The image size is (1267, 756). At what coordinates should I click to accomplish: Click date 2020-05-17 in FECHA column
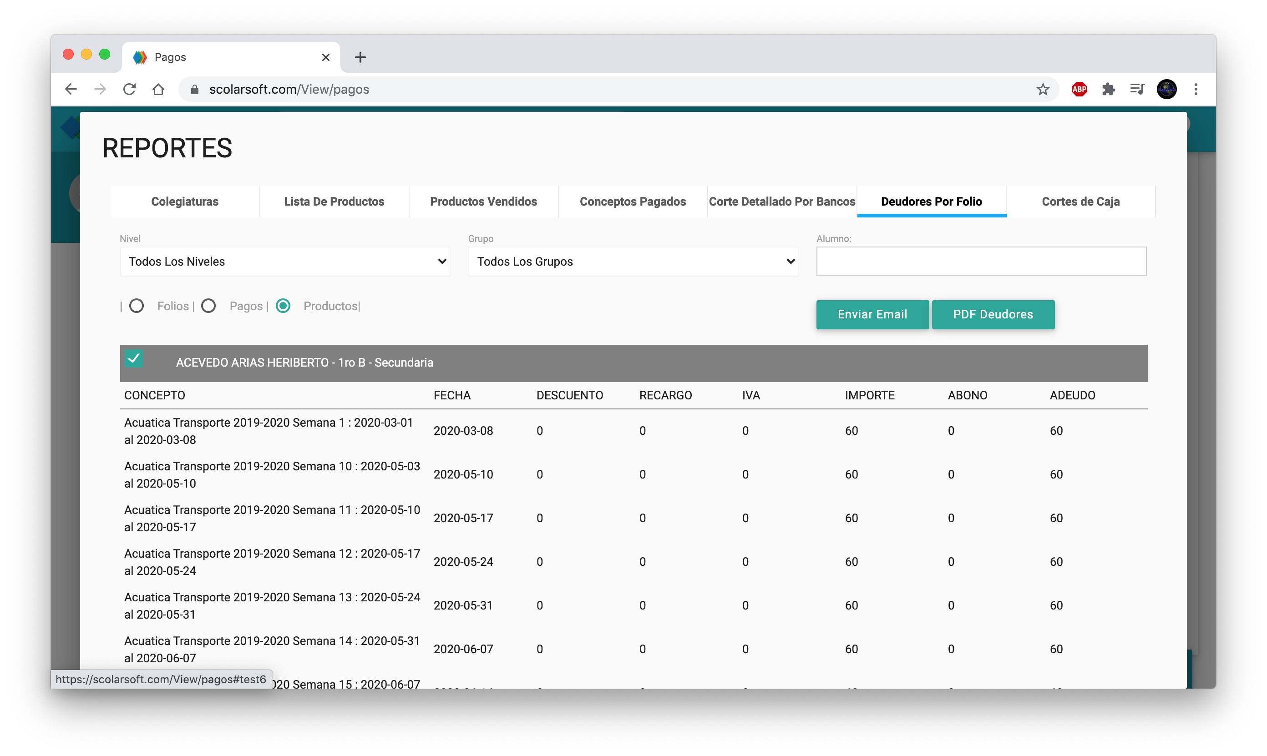pyautogui.click(x=463, y=518)
